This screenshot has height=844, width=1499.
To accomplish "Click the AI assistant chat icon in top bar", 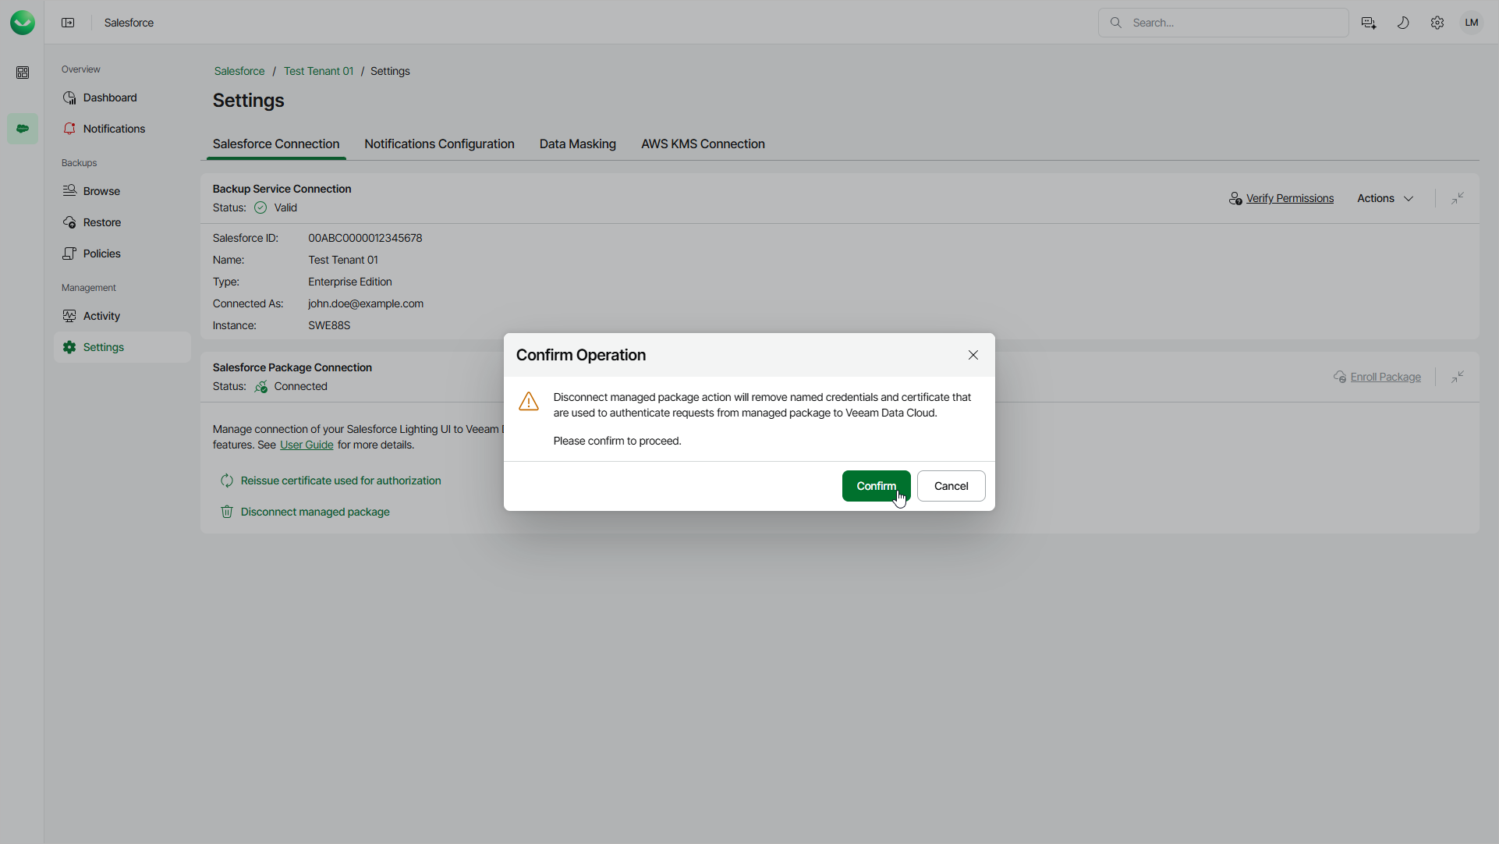I will [1368, 23].
